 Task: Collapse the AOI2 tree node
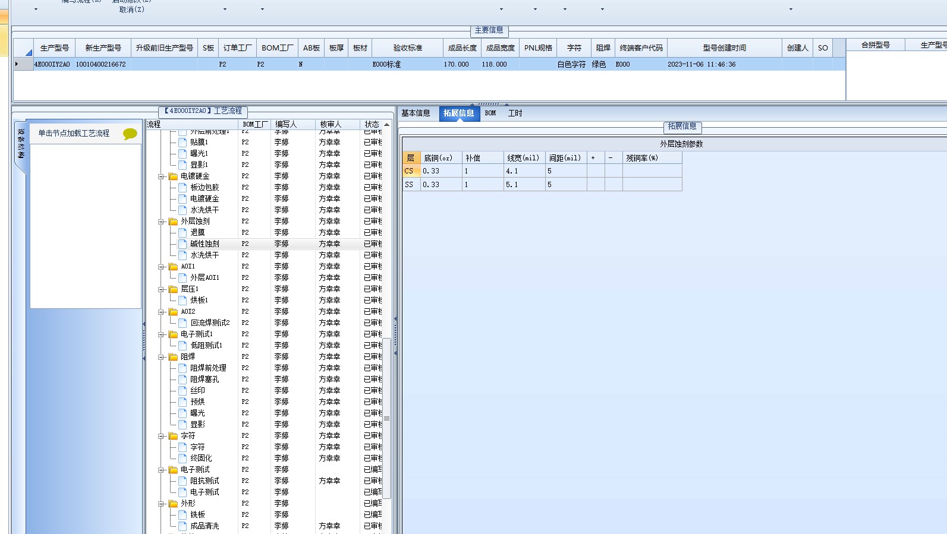click(161, 312)
